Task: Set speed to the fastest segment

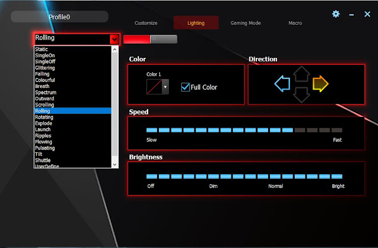Action: [337, 130]
